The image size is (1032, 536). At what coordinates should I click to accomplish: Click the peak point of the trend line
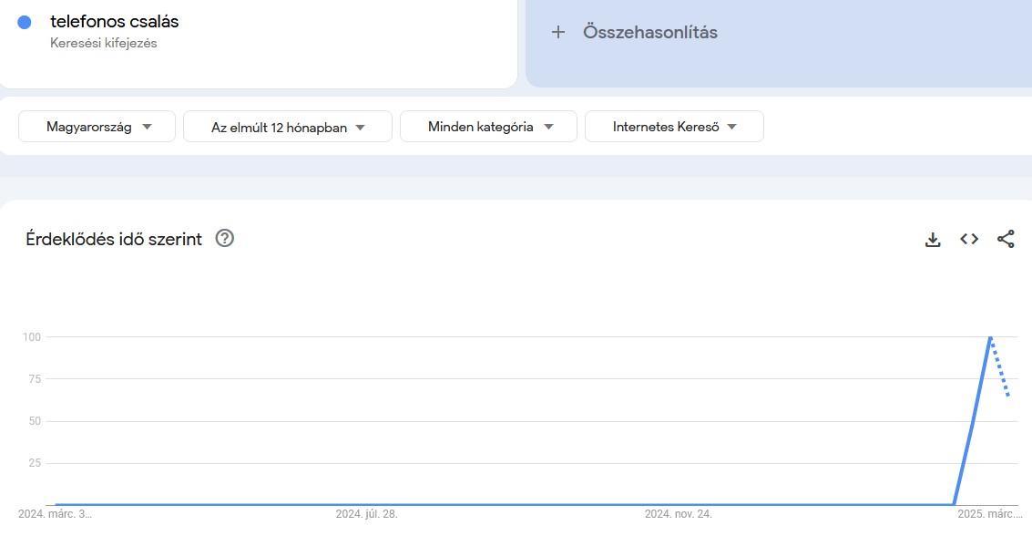990,336
